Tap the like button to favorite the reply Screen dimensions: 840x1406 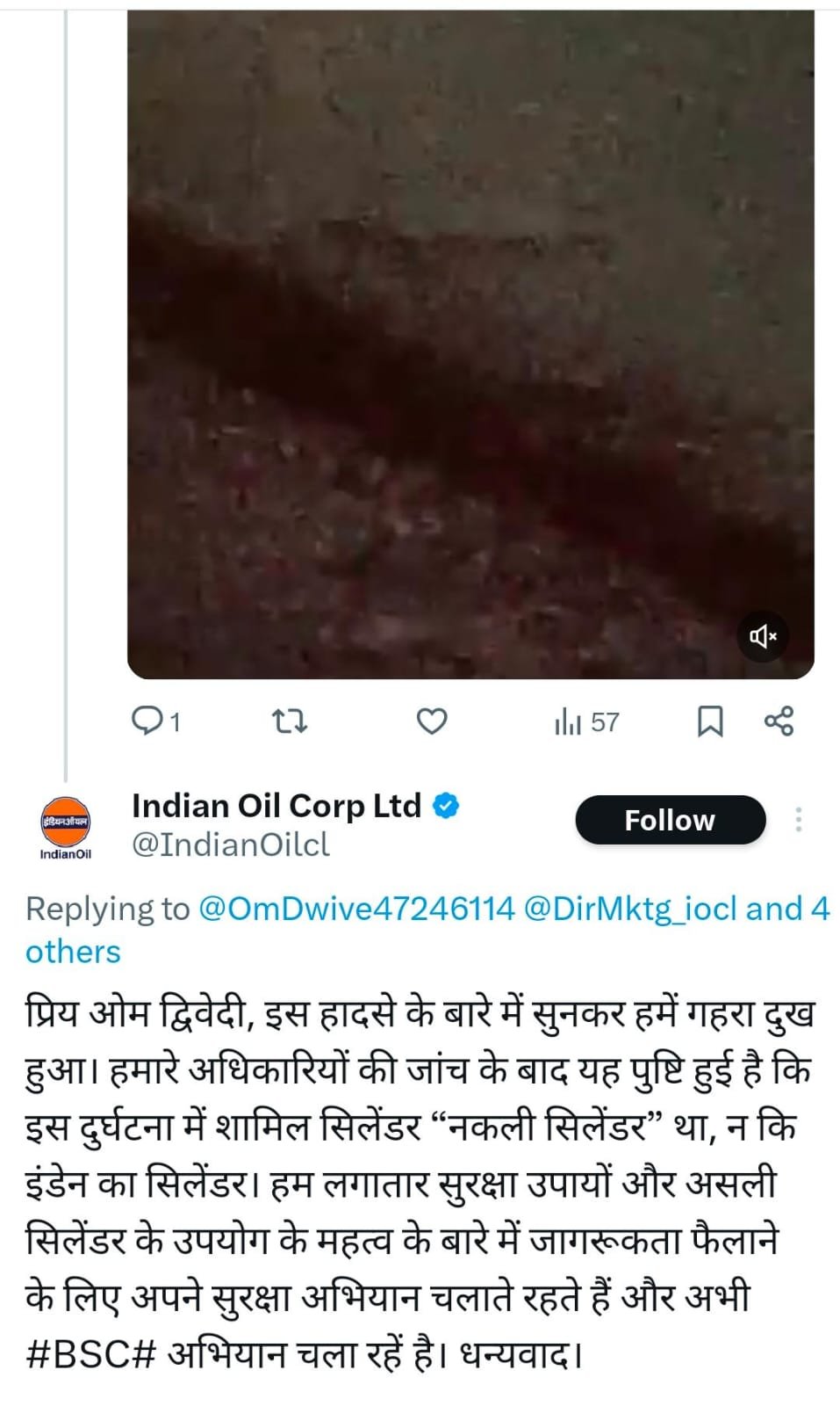click(x=432, y=721)
